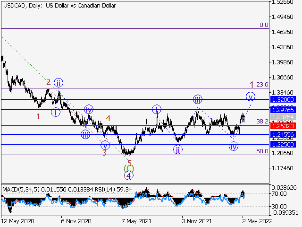Select the 7 May 2021 date marker
This screenshot has width=302, height=227.
[x=137, y=221]
